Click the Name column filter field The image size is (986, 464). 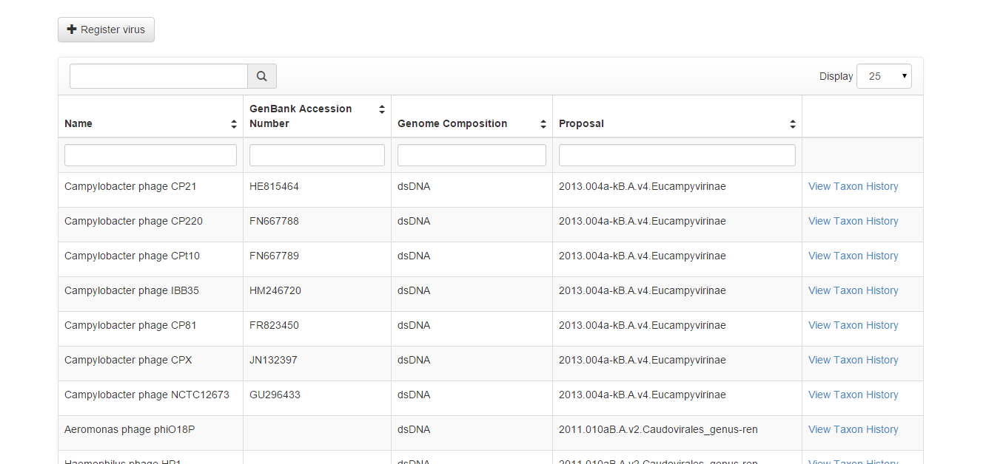[x=150, y=155]
